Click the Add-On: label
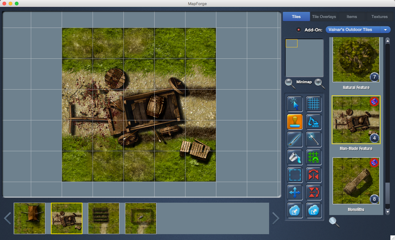 (x=314, y=30)
